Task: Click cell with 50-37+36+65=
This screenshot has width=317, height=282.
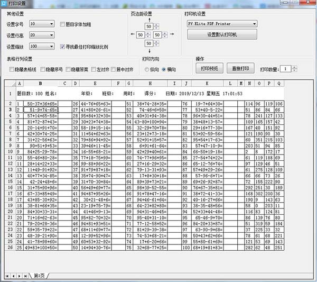Action: click(41, 104)
